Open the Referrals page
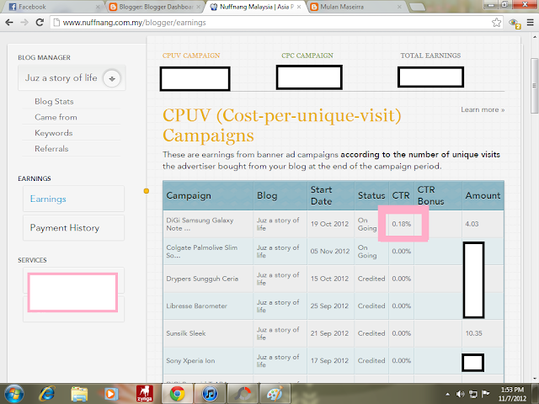The image size is (539, 404). click(51, 149)
